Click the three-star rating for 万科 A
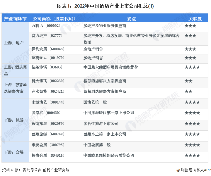 [190, 26]
